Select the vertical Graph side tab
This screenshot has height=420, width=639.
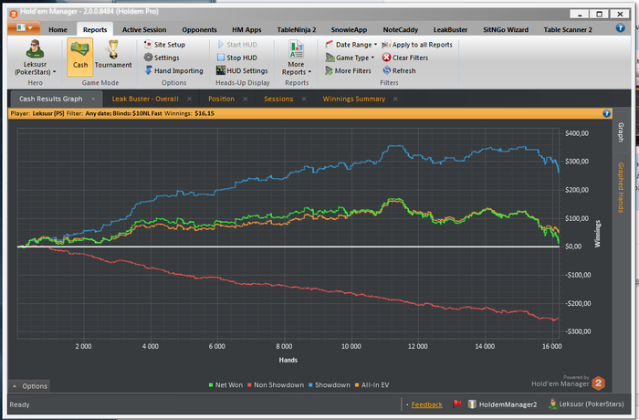pos(621,132)
